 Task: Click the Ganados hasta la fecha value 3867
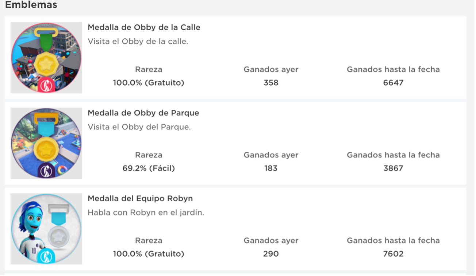(x=393, y=168)
